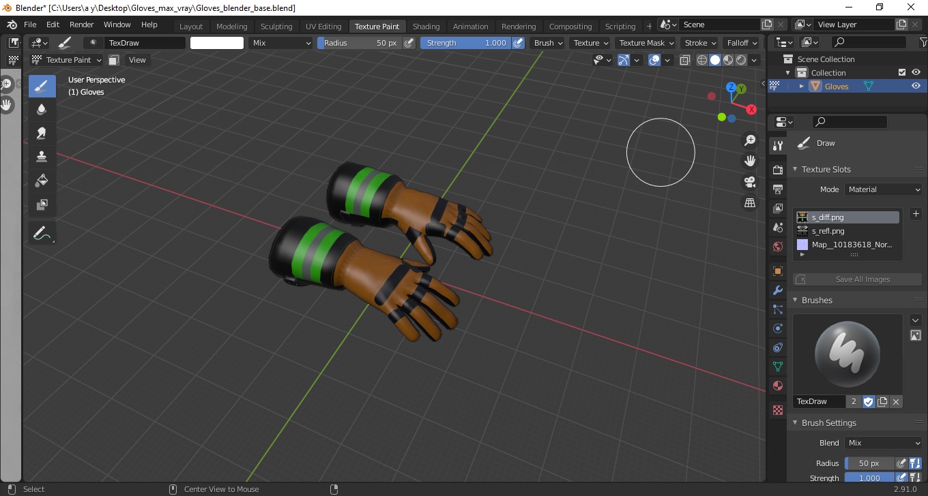Open the Brush dropdown in header
The image size is (928, 496).
[548, 43]
